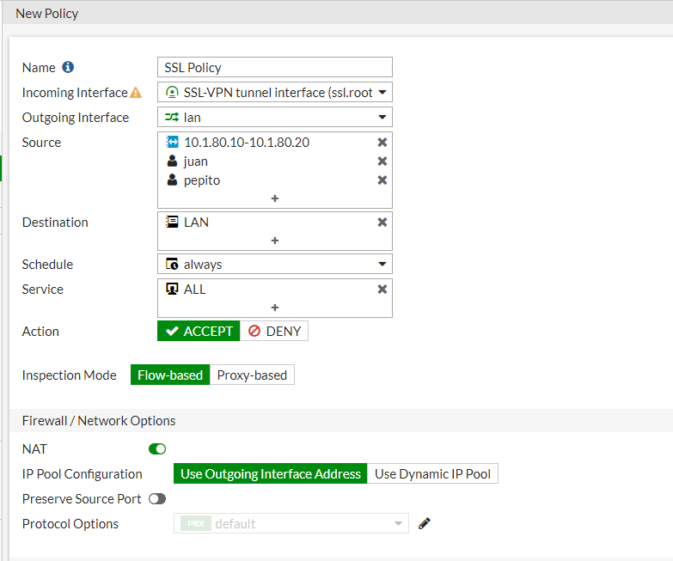The width and height of the screenshot is (673, 561).
Task: Add a new Source entry with plus
Action: tap(275, 198)
